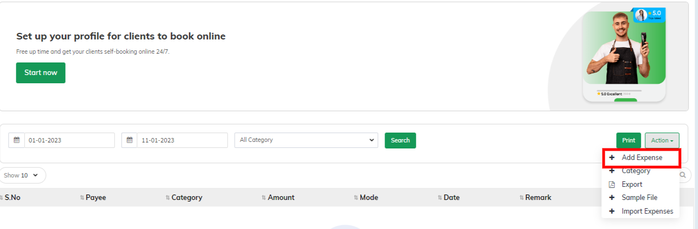Screen dimensions: 698x229
Task: Click the plus icon next to Import Expenses
Action: 612,211
